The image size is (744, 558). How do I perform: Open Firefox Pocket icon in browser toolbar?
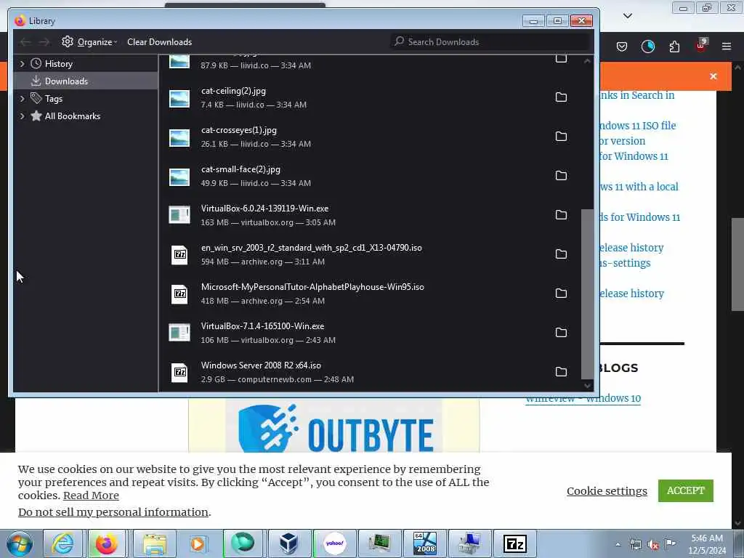coord(622,46)
